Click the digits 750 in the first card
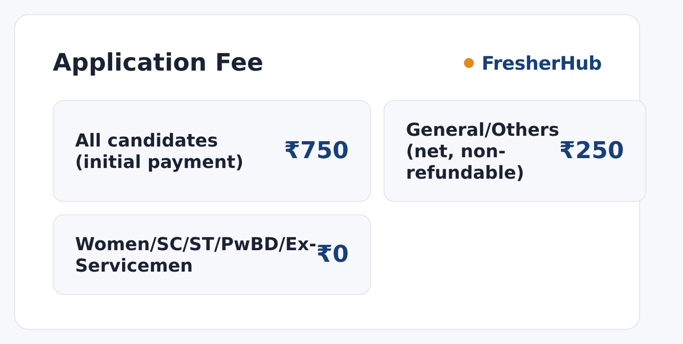 click(325, 151)
